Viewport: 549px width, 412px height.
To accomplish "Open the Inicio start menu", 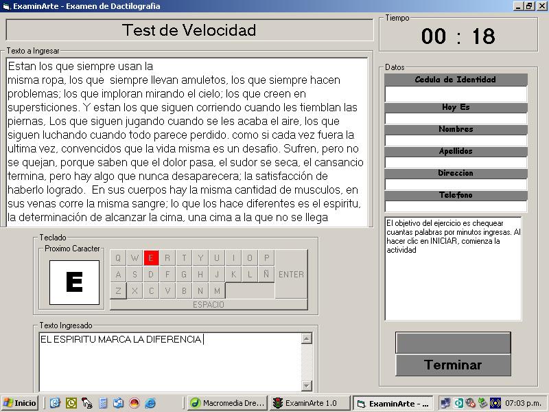I will (21, 403).
